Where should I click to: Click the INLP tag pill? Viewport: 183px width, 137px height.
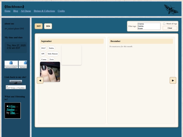click(43, 48)
